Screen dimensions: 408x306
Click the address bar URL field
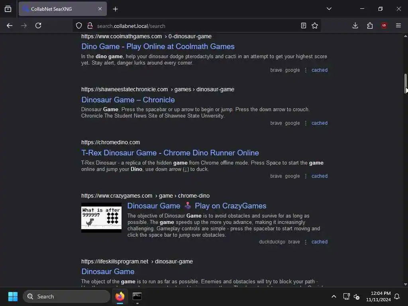(196, 26)
